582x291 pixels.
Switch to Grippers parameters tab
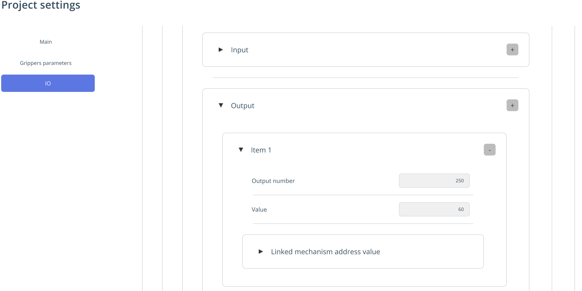[x=46, y=63]
